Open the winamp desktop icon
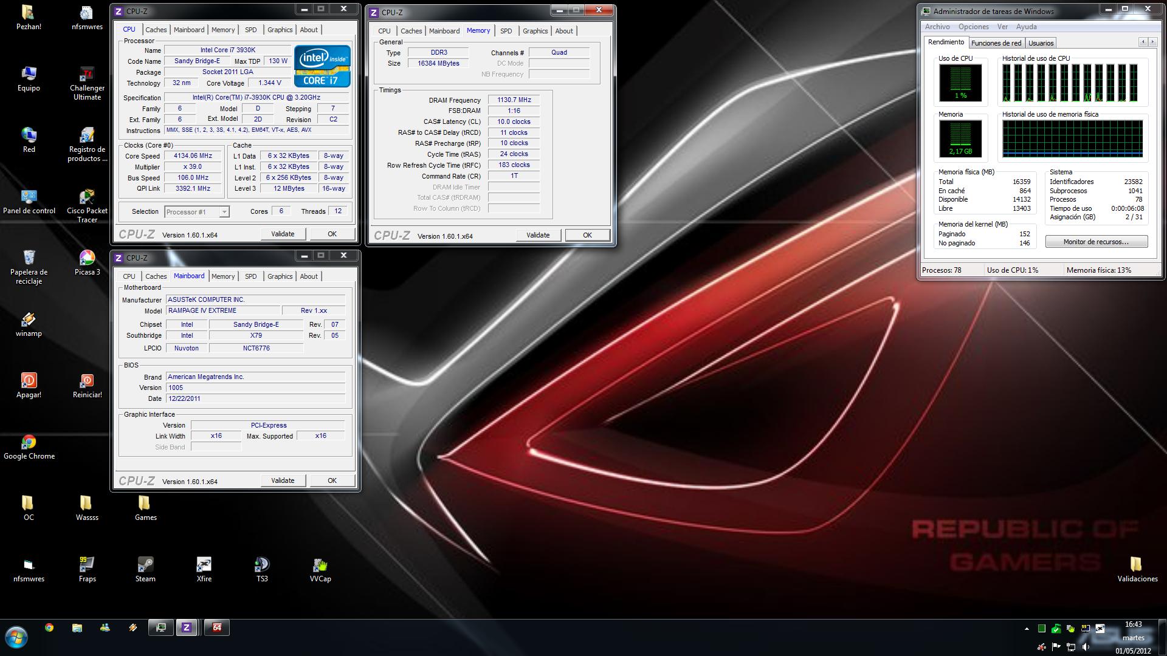Screen dimensions: 1167x656 [29, 324]
